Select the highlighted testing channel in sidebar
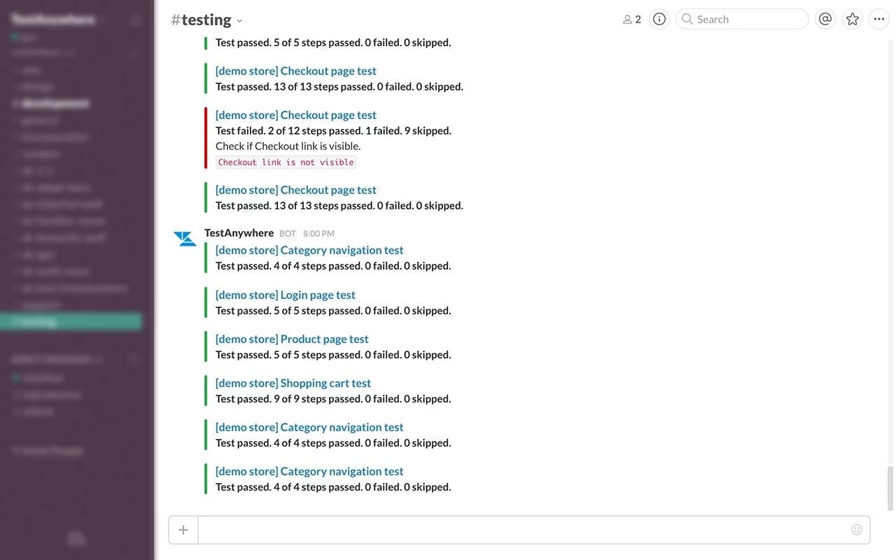This screenshot has width=896, height=560. click(70, 322)
